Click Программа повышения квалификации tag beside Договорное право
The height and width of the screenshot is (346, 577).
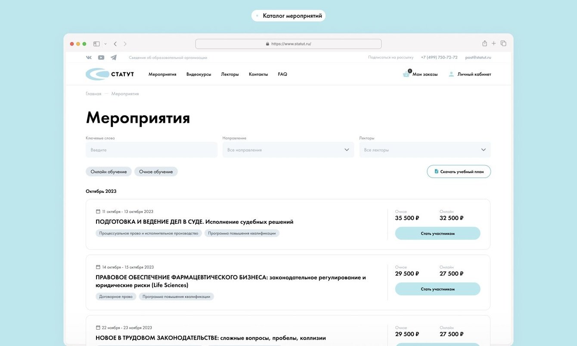177,297
